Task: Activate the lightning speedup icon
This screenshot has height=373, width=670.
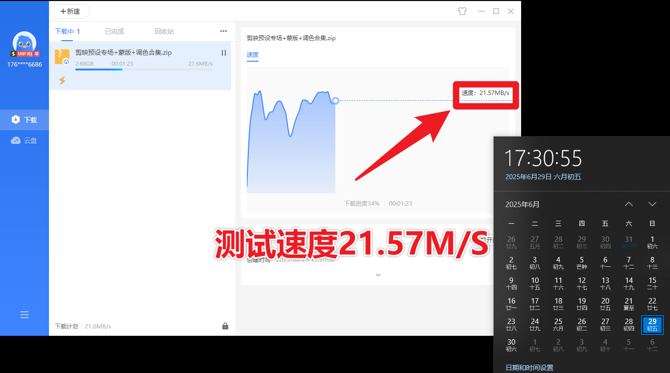Action: [62, 79]
